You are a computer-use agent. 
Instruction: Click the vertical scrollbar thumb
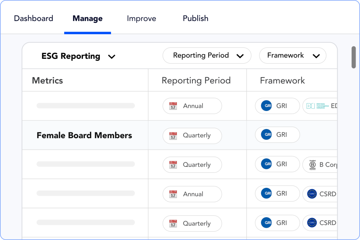pyautogui.click(x=353, y=57)
